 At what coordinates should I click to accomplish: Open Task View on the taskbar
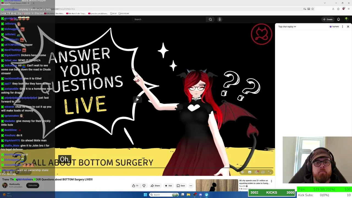(x=182, y=195)
